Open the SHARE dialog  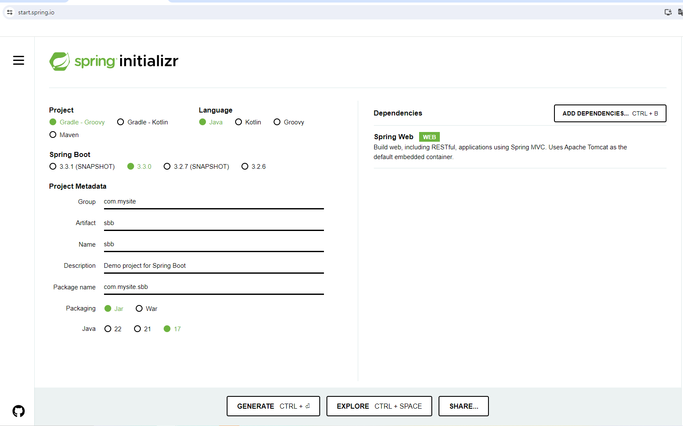coord(464,406)
